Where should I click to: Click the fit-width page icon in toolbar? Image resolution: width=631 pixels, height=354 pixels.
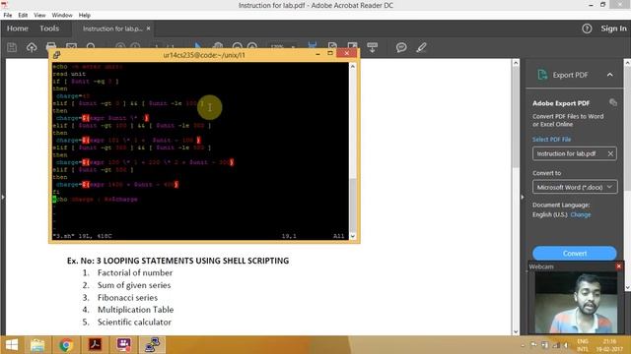click(x=313, y=46)
